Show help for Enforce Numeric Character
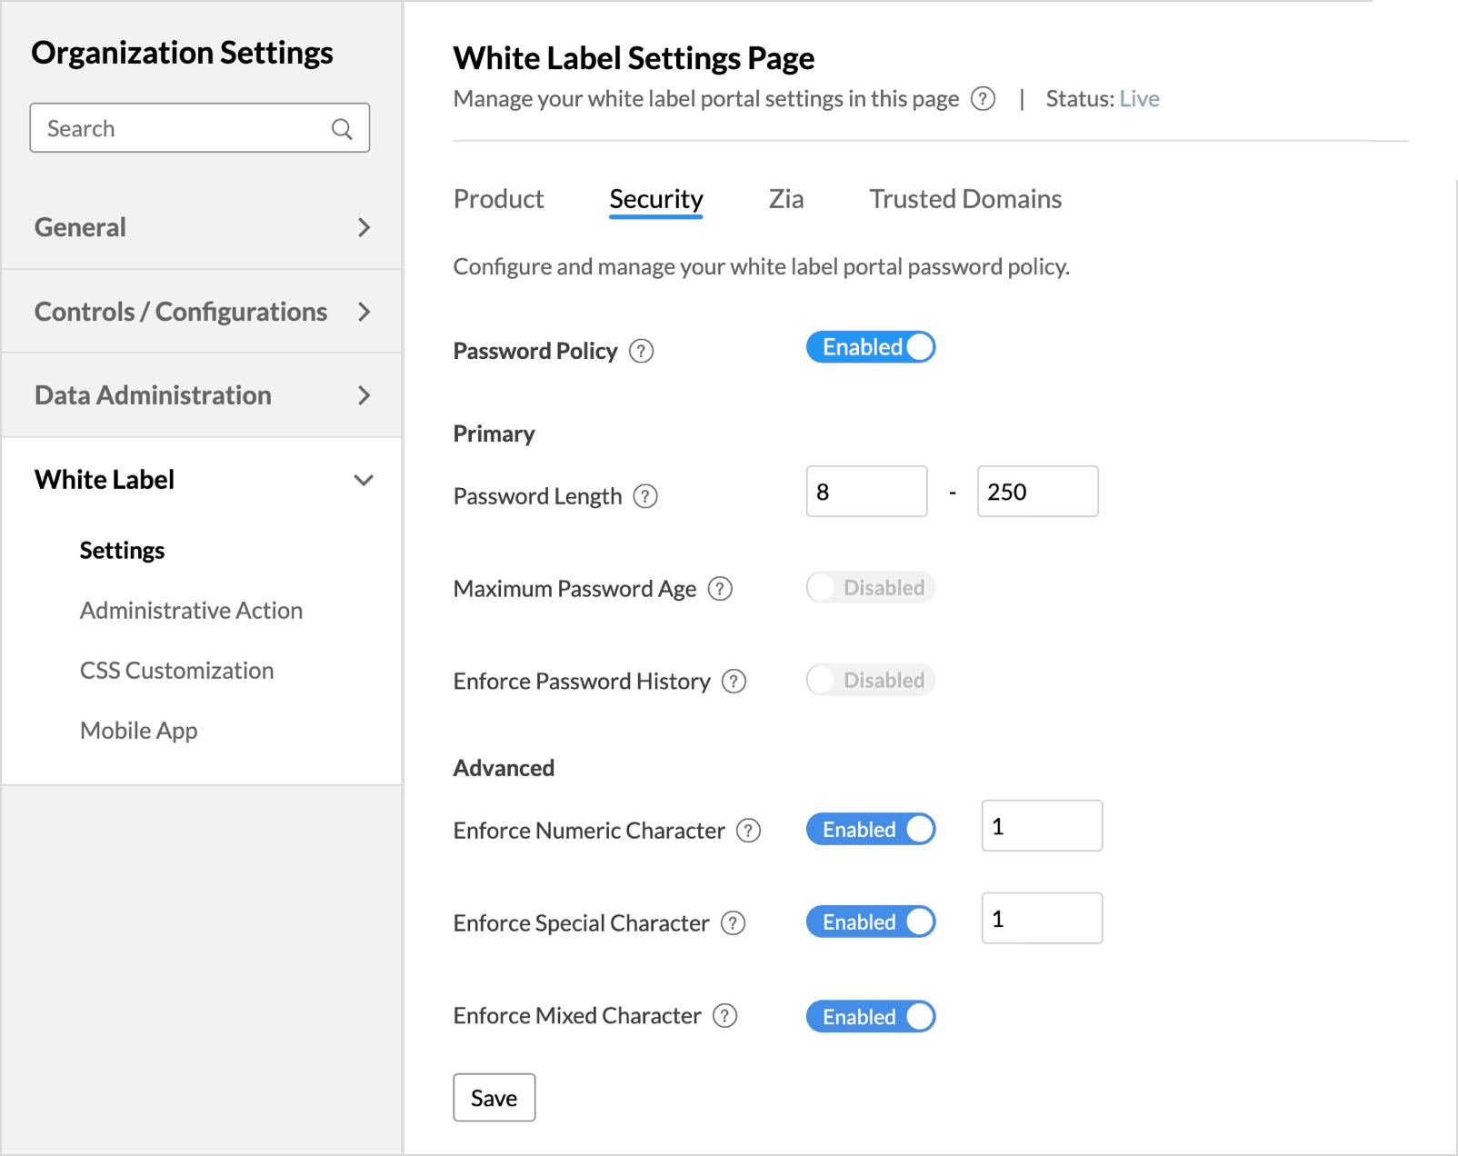This screenshot has width=1458, height=1156. [x=748, y=831]
